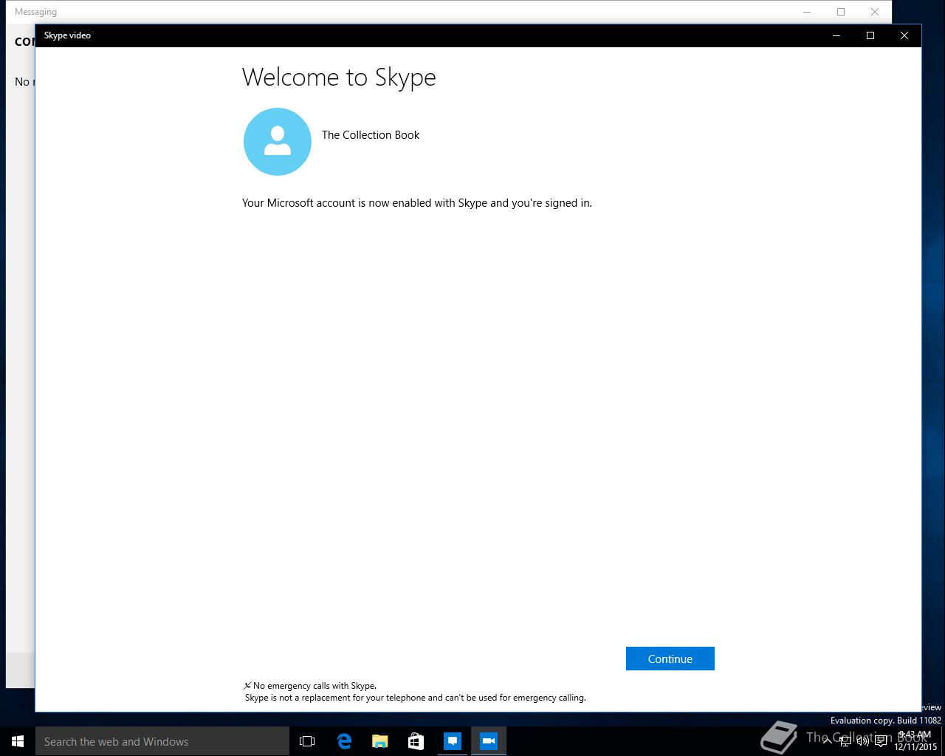Switch to the Messaging app on taskbar
945x756 pixels.
pyautogui.click(x=453, y=741)
